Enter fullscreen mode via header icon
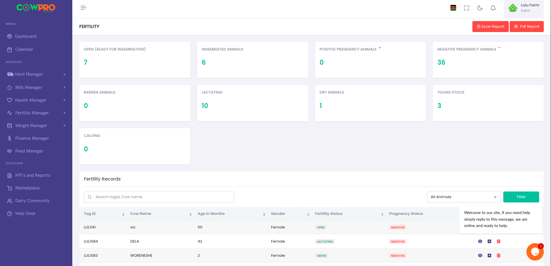This screenshot has width=551, height=266. tap(466, 8)
